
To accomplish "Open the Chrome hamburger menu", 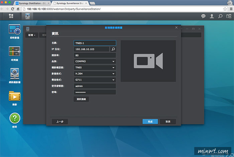I will (231, 9).
